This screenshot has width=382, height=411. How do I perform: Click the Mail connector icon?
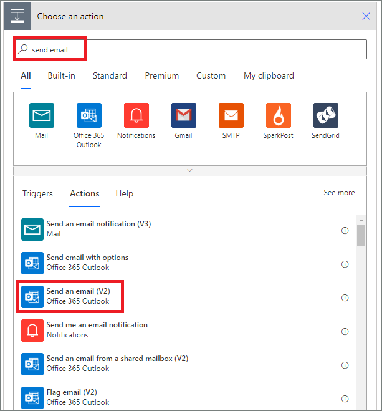42,115
